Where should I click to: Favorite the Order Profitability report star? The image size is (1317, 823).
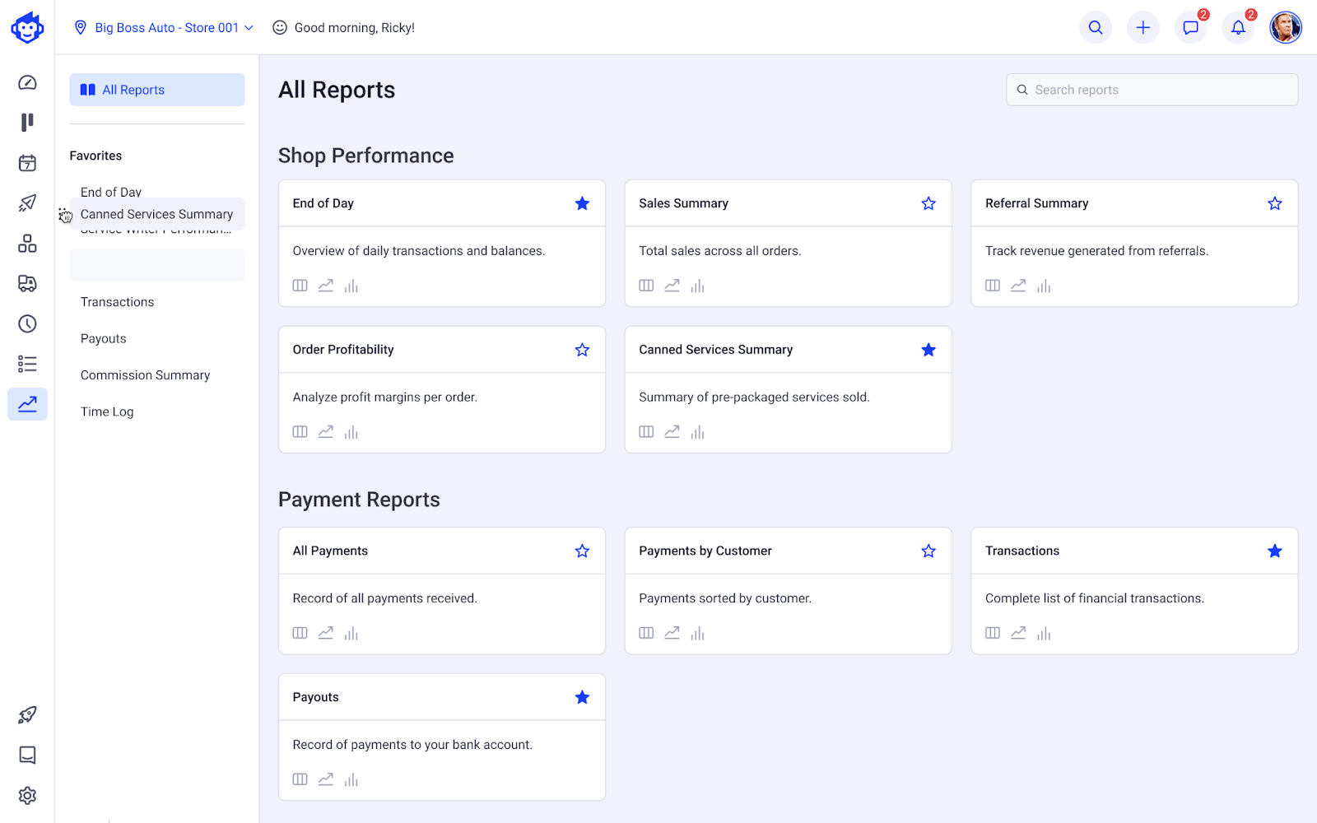582,350
